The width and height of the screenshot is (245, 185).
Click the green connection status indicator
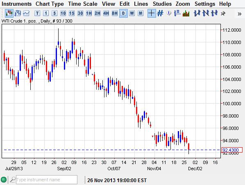(4, 180)
